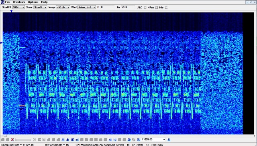Image resolution: width=257 pixels, height=146 pixels.
Task: Open the File menu
Action: click(x=8, y=2)
